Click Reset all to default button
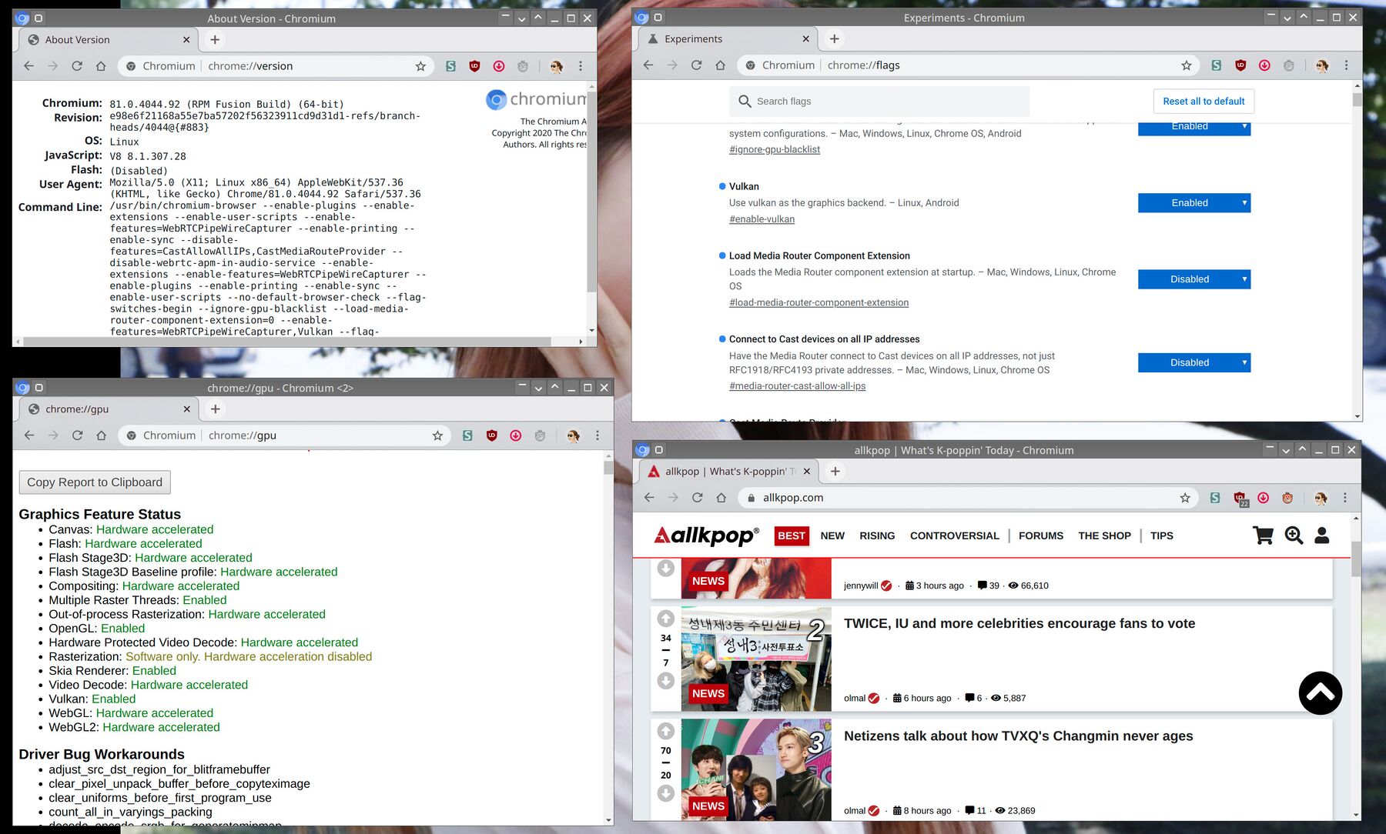The height and width of the screenshot is (834, 1386). click(1204, 102)
